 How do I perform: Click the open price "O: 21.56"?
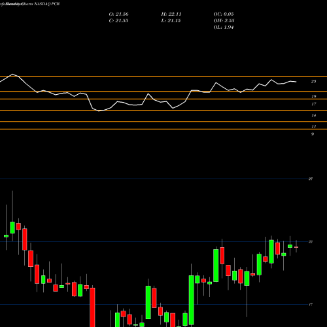(x=118, y=14)
